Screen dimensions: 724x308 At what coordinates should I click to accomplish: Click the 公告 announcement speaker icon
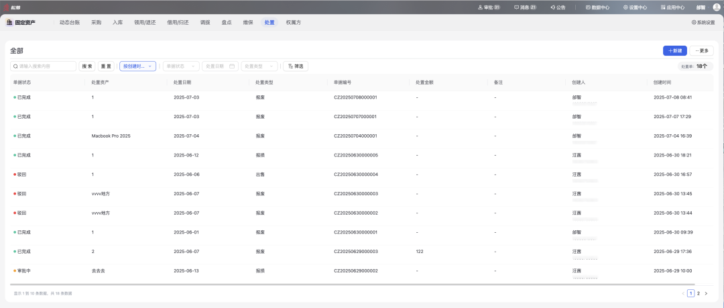pos(553,7)
